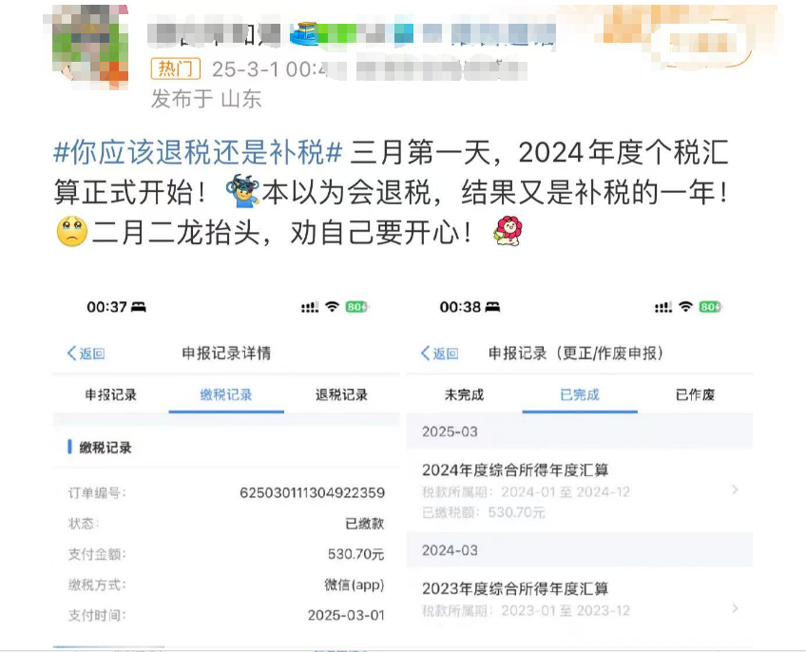This screenshot has height=652, width=806.
Task: Switch to 已作废 tab
Action: point(695,394)
